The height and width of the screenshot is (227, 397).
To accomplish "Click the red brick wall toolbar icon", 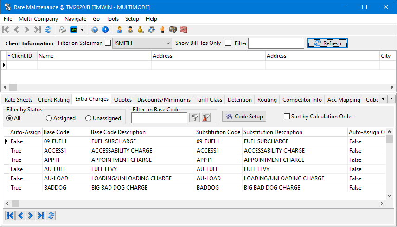I will point(184,30).
